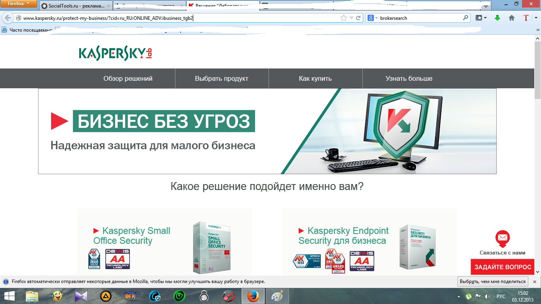Click Dennis AA badge under Small Office Security
541x304 pixels.
[x=118, y=259]
